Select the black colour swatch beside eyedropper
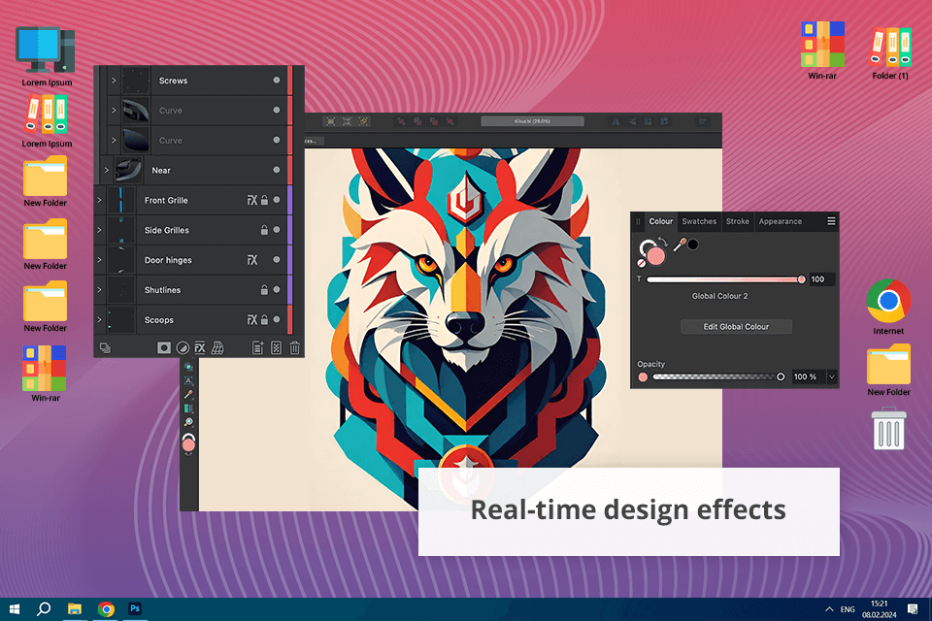The height and width of the screenshot is (621, 932). click(693, 245)
